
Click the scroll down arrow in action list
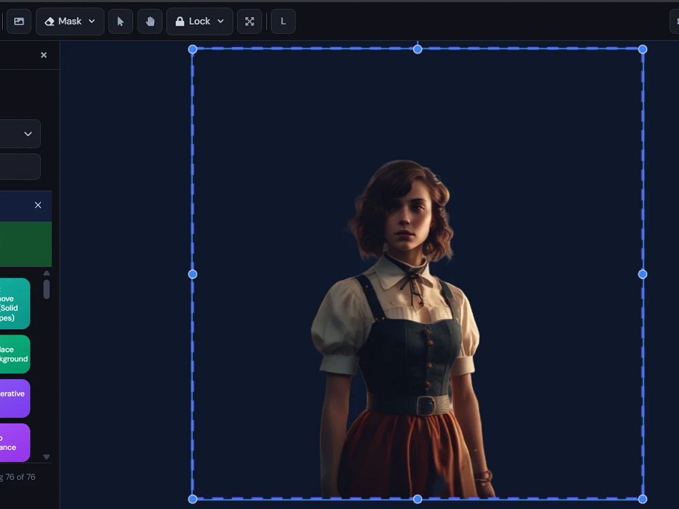[46, 457]
